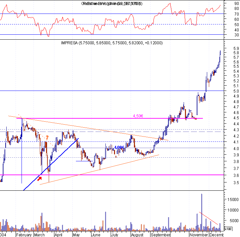Click the September label on the time axis
240x237 pixels.
160,235
